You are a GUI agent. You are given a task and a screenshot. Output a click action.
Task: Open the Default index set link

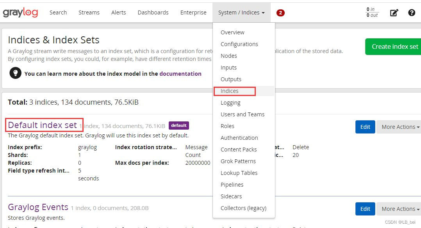tap(43, 125)
